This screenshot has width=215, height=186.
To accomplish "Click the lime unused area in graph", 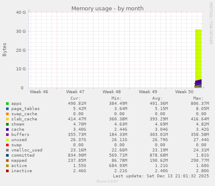I will click(198, 55).
